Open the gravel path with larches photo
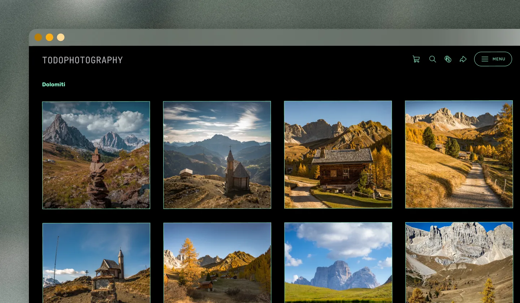520x303 pixels. coord(459,154)
